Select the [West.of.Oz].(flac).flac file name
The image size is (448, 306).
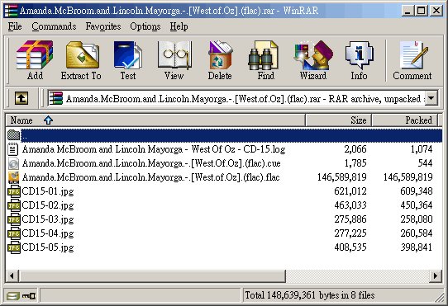pyautogui.click(x=151, y=177)
